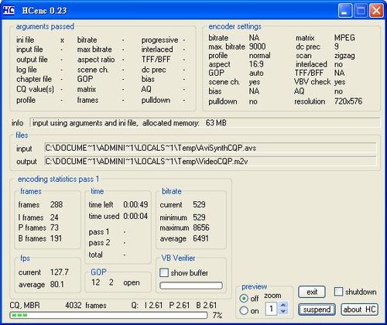Click the ini file argument label
This screenshot has width=387, height=325.
coord(26,40)
